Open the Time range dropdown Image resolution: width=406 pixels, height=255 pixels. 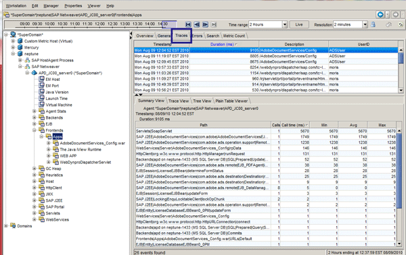pyautogui.click(x=285, y=24)
